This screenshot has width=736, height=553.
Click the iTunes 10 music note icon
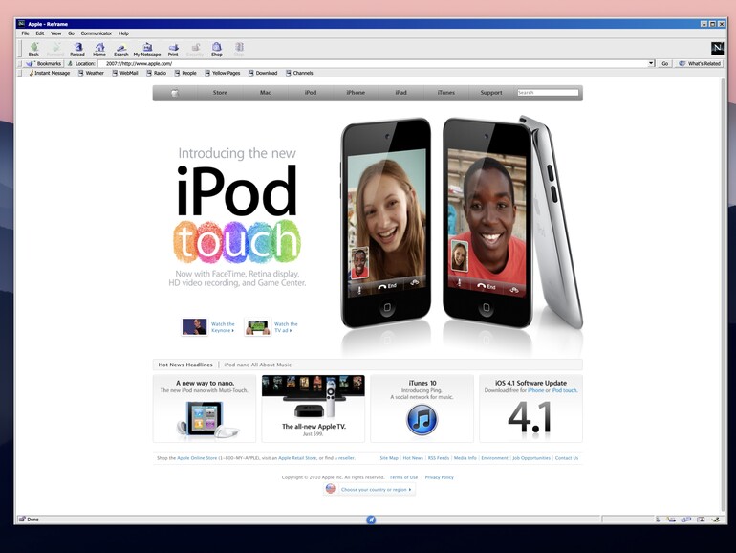tap(422, 420)
